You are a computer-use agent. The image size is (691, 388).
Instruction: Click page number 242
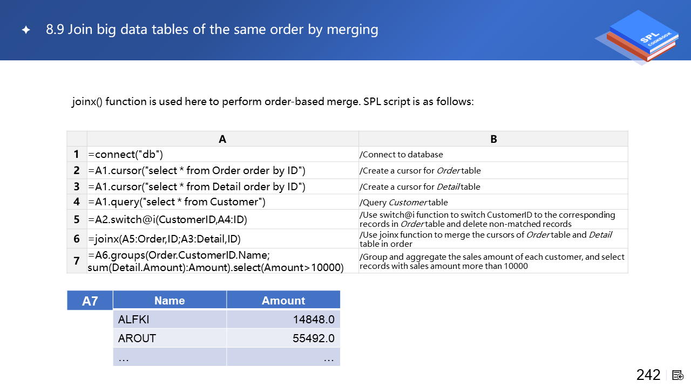648,375
